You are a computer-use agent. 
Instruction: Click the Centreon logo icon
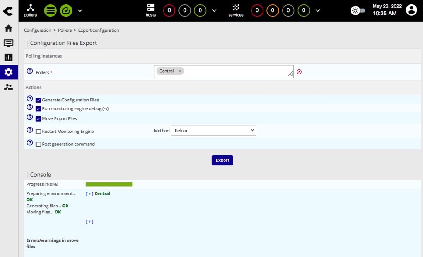8,11
